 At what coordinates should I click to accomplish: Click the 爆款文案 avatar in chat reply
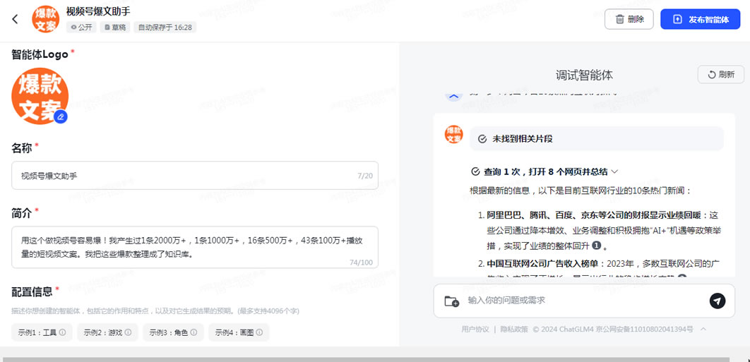(x=454, y=134)
